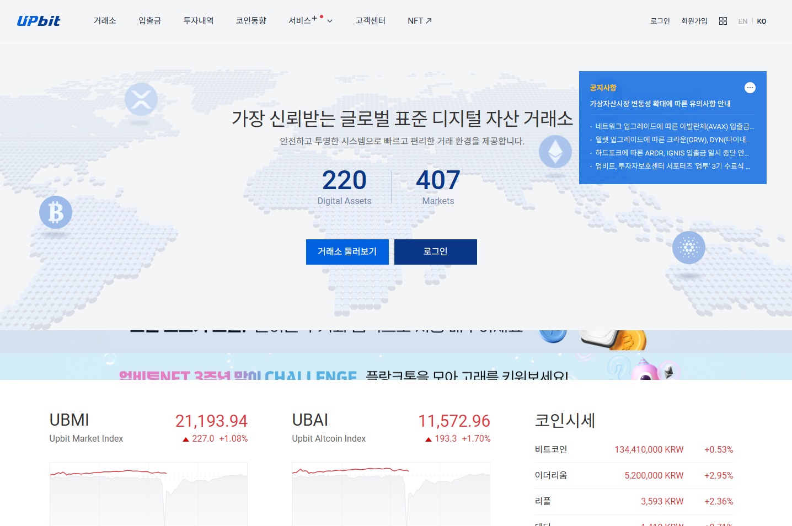Screen dimensions: 792x526
Task: Click the Upbit logo
Action: click(38, 20)
